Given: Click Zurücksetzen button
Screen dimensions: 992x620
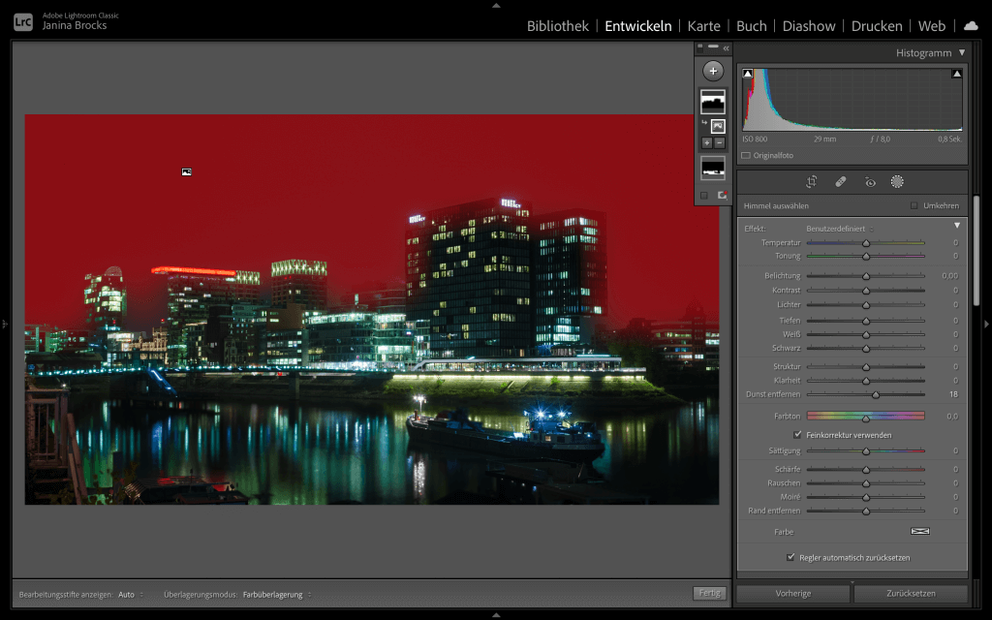Looking at the screenshot, I should [911, 594].
